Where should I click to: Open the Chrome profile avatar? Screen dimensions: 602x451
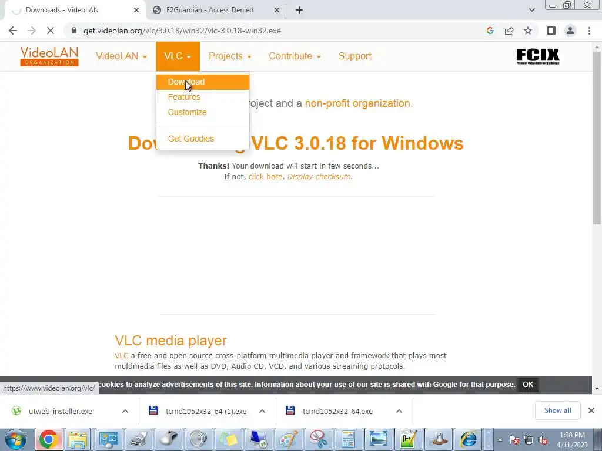click(570, 31)
